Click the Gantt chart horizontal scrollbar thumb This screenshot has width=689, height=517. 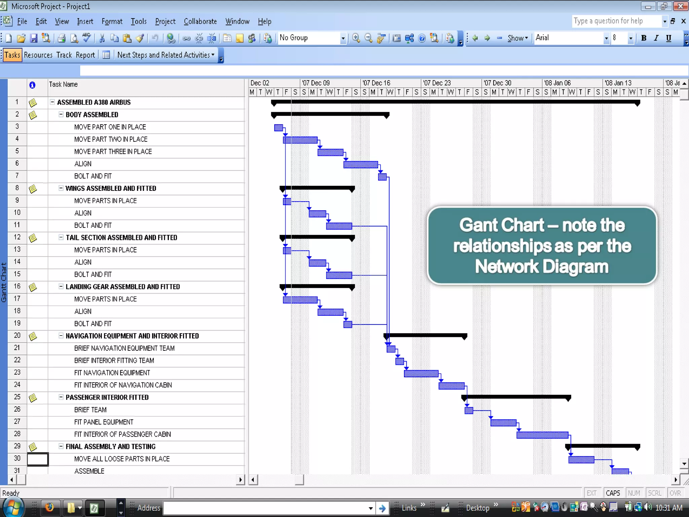[299, 479]
